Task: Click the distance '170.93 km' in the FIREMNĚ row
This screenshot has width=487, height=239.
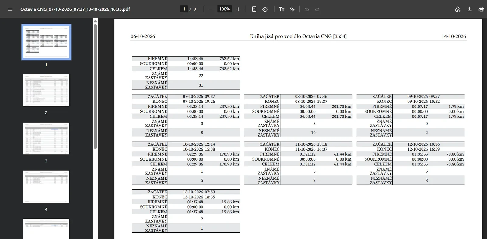Action: (229, 154)
